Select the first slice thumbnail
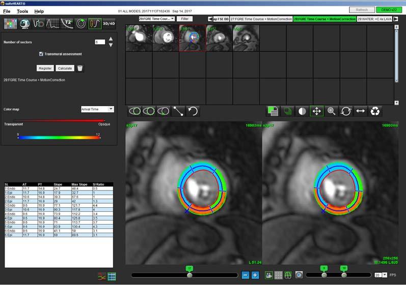 [139, 38]
